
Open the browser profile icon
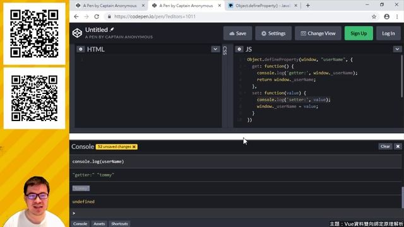click(x=386, y=17)
